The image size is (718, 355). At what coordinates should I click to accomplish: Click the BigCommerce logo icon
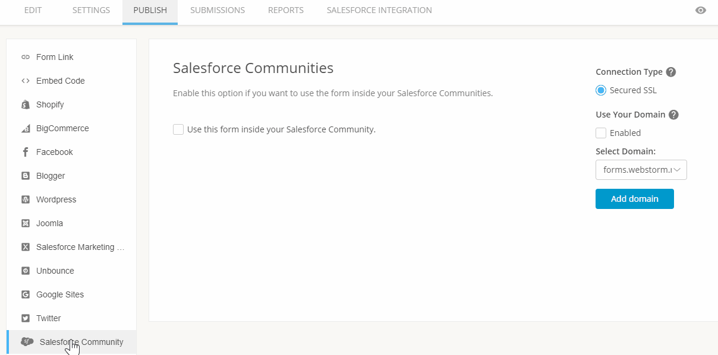26,128
